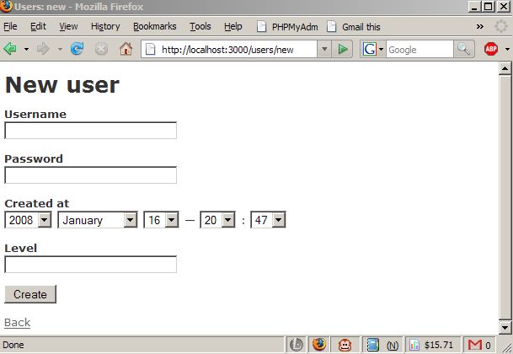
Task: Open the Tools menu
Action: click(x=200, y=26)
